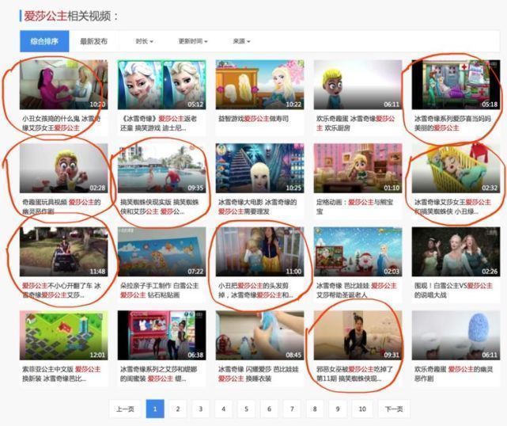Viewport: 507px width, 426px height.
Task: Click the 下一页 next page button
Action: (393, 409)
